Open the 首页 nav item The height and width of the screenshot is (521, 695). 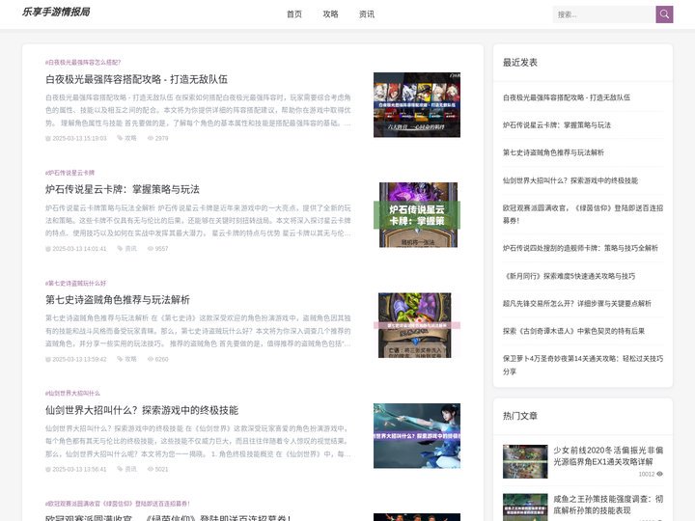coord(294,14)
